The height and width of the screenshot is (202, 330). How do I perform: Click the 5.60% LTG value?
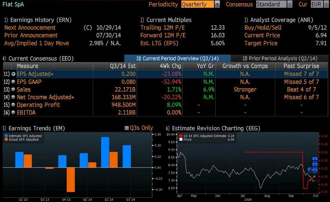point(218,43)
